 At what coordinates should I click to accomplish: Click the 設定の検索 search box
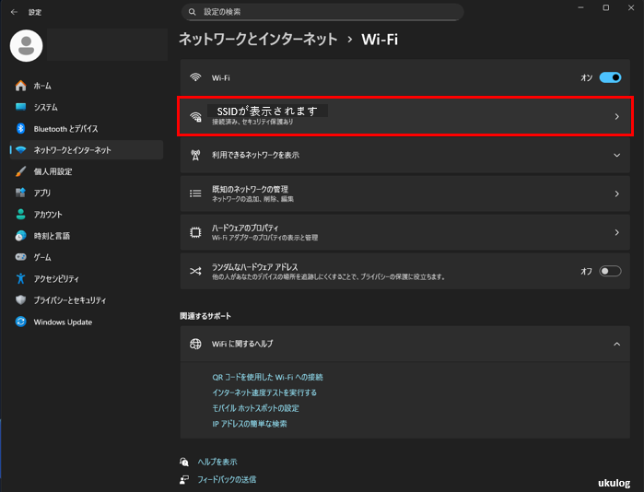click(322, 12)
